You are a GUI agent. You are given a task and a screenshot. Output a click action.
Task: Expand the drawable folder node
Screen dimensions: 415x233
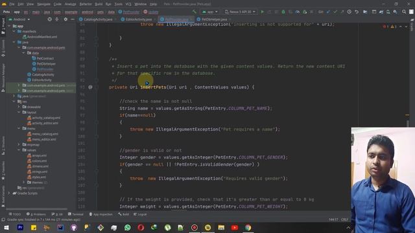[19, 107]
